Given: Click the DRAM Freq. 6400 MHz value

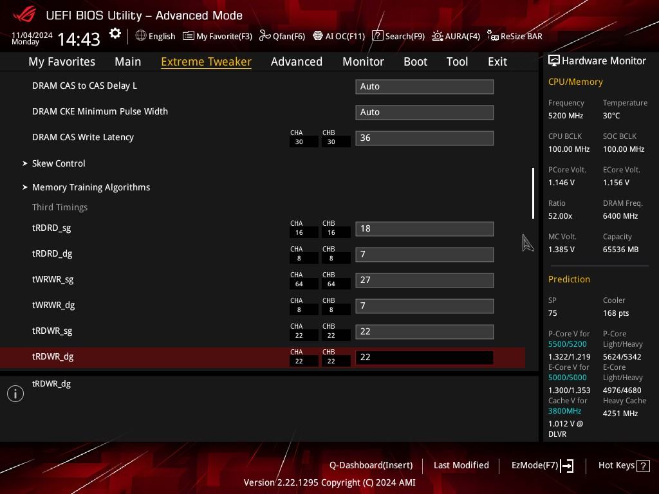Looking at the screenshot, I should pos(620,216).
